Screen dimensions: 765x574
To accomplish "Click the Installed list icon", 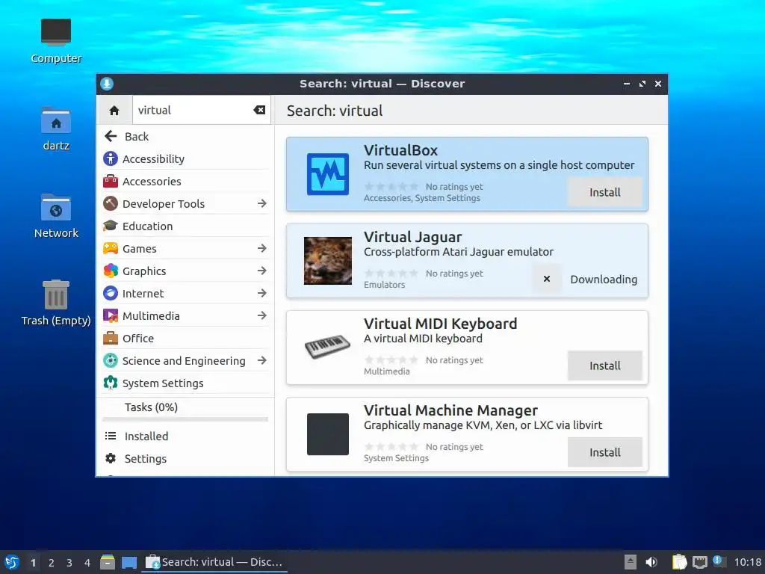I will tap(111, 436).
